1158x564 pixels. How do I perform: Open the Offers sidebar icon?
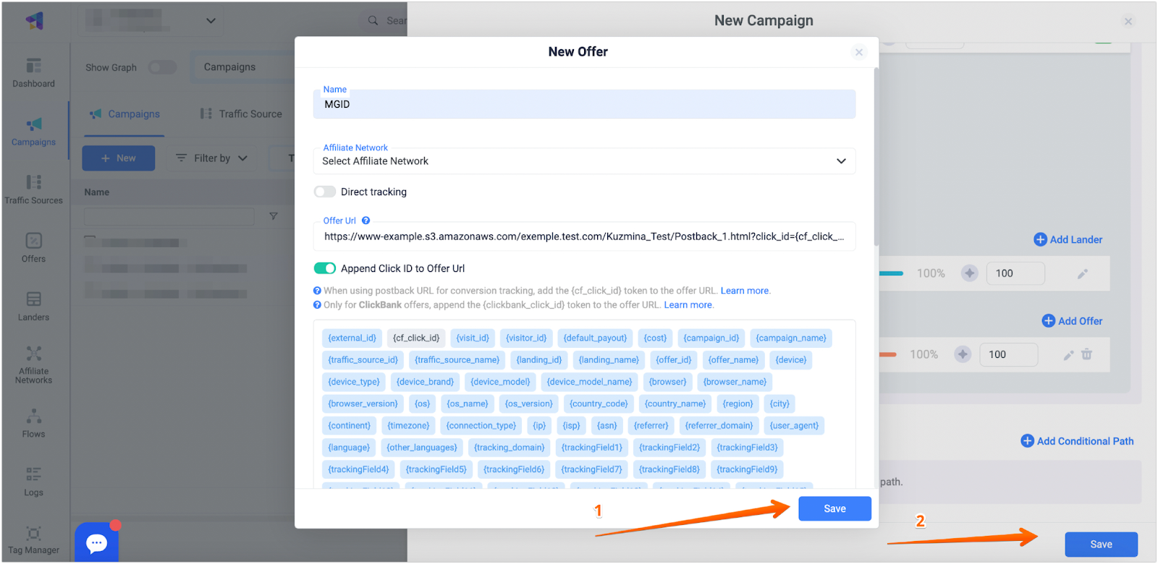point(33,247)
